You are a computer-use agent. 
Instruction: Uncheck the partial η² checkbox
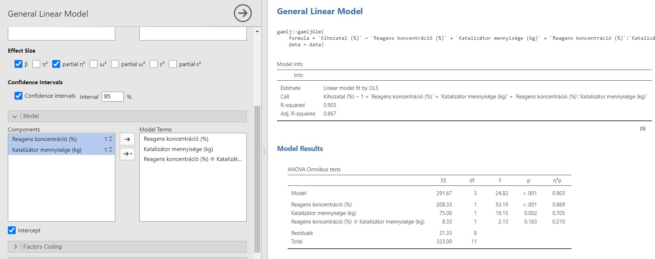[56, 64]
